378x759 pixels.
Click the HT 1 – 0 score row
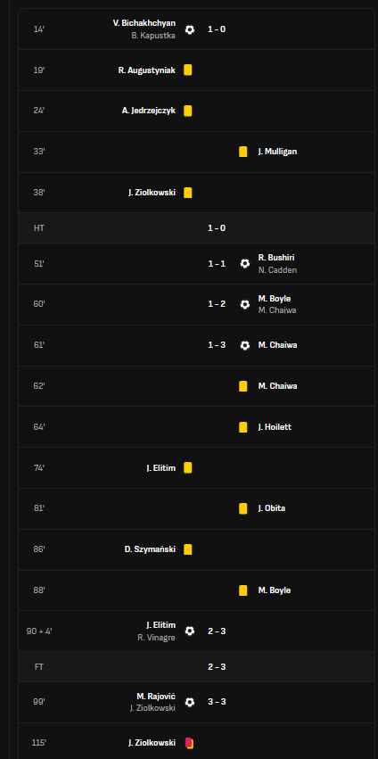pos(198,228)
